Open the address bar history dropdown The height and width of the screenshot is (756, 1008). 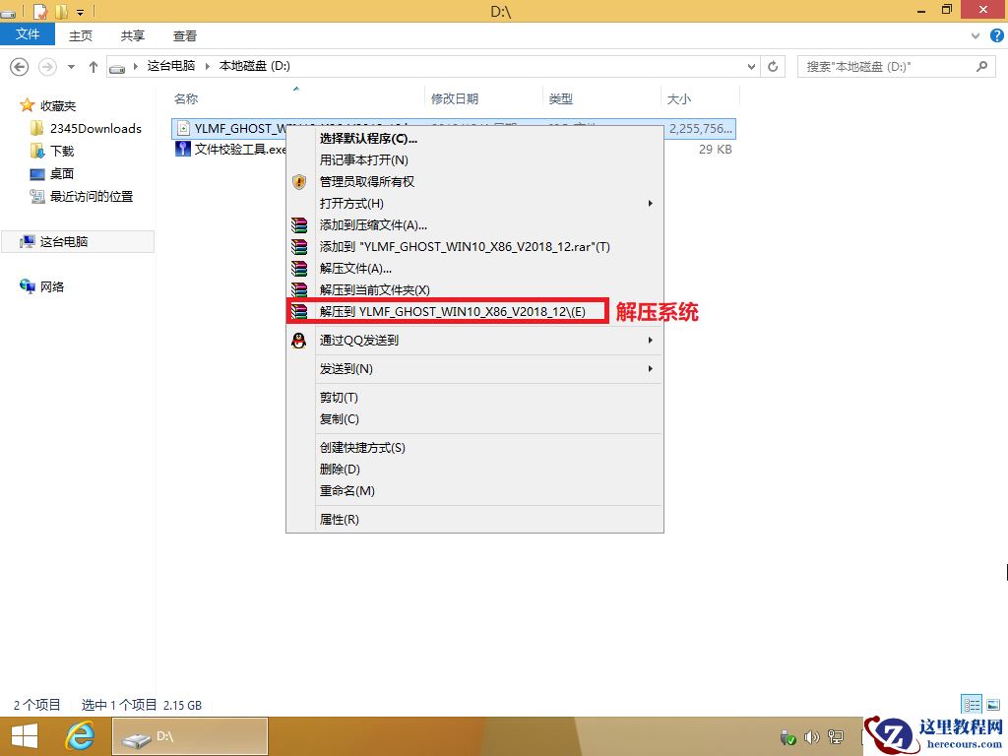751,66
